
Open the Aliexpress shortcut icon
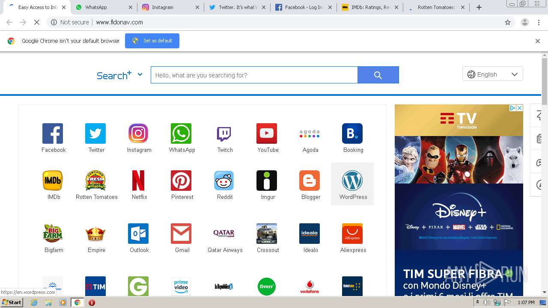pyautogui.click(x=352, y=234)
